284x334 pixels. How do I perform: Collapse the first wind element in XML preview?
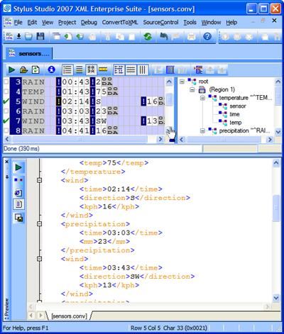click(x=40, y=180)
